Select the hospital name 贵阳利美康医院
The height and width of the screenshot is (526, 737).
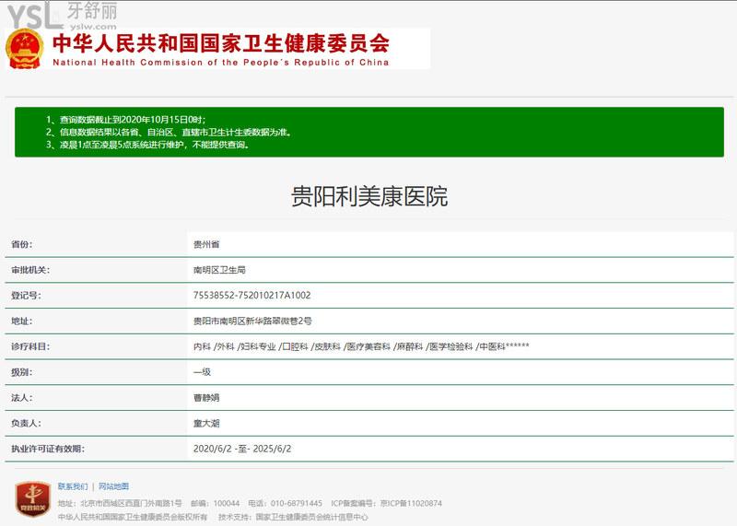click(369, 196)
